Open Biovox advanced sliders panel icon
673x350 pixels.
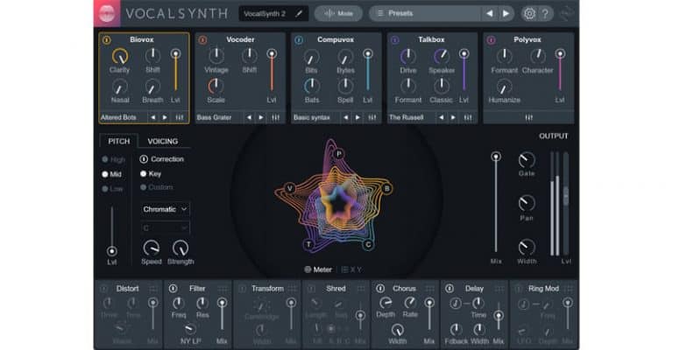pos(180,117)
